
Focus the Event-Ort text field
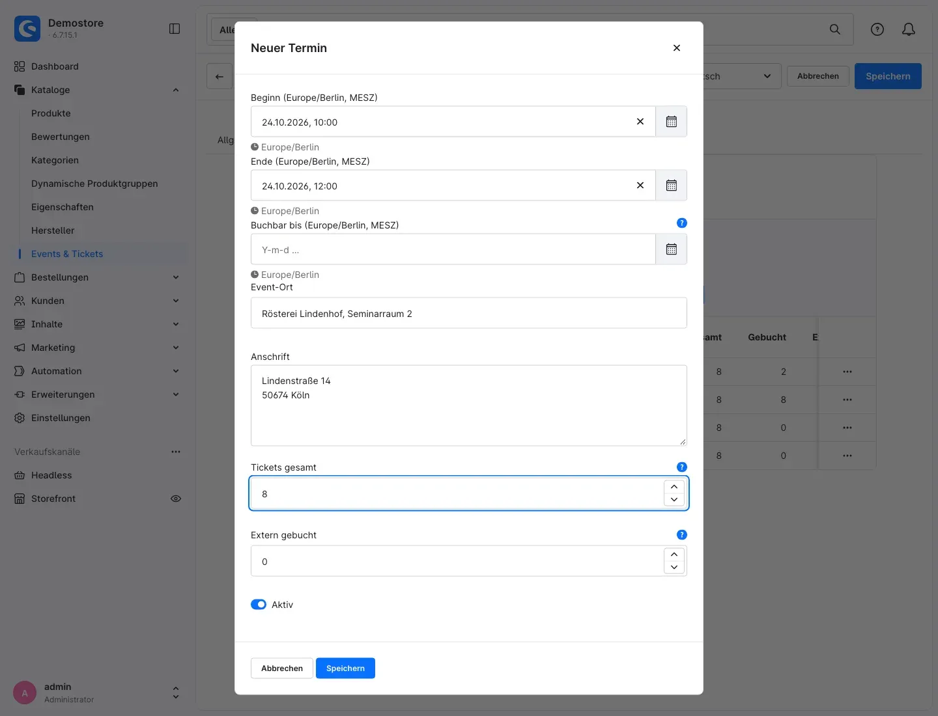click(469, 313)
